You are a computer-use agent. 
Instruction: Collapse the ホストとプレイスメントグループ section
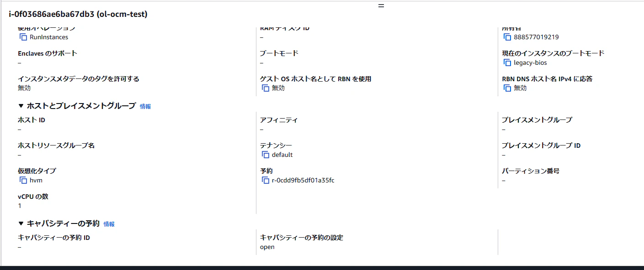(x=21, y=106)
